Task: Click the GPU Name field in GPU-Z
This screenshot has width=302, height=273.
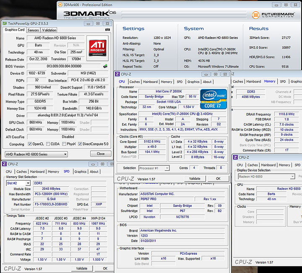Action: tap(55, 38)
